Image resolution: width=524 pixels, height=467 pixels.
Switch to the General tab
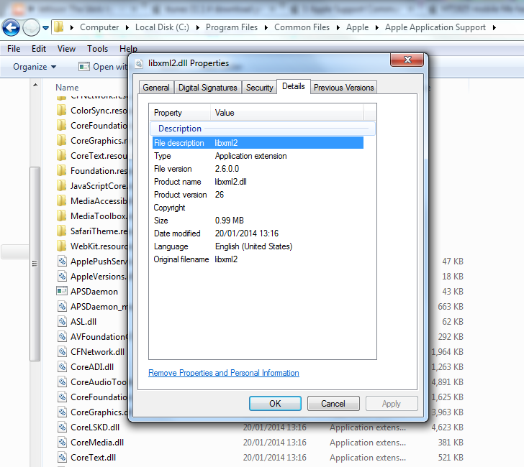(156, 88)
